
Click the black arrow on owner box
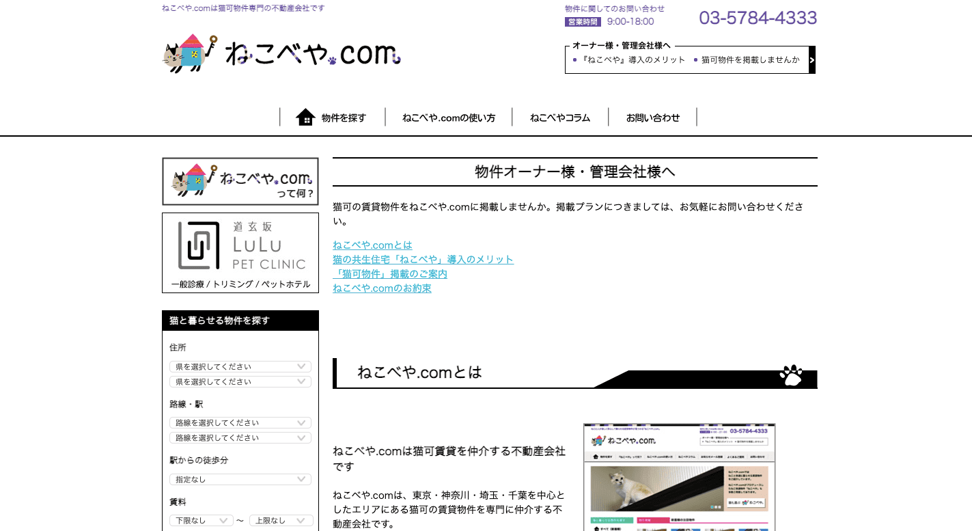(x=812, y=60)
